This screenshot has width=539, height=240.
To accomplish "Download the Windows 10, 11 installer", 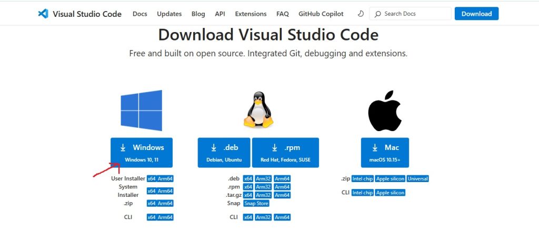I will (142, 153).
